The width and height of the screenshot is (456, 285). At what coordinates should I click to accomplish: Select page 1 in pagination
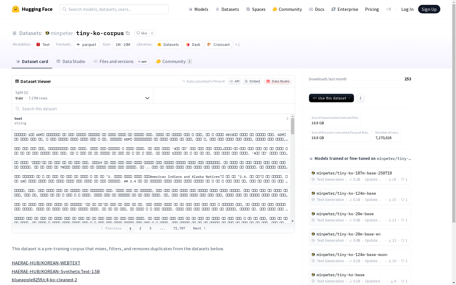pyautogui.click(x=130, y=228)
